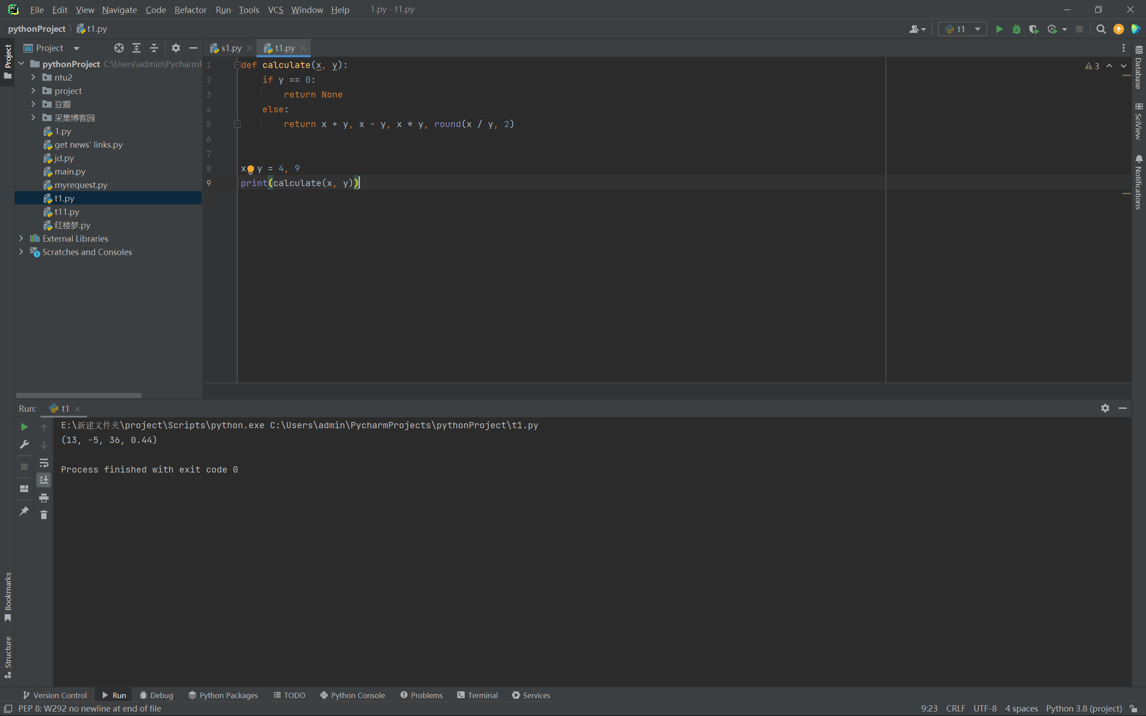
Task: Click the green Run button in top toolbar
Action: click(999, 30)
